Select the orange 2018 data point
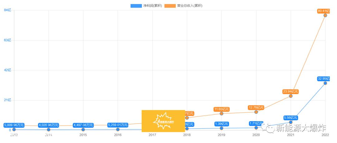337x143 pixels. pos(187,118)
